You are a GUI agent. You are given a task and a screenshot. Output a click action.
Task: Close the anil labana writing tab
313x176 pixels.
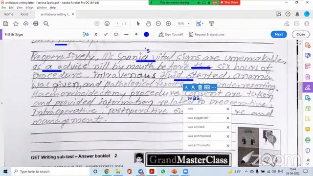click(x=73, y=14)
